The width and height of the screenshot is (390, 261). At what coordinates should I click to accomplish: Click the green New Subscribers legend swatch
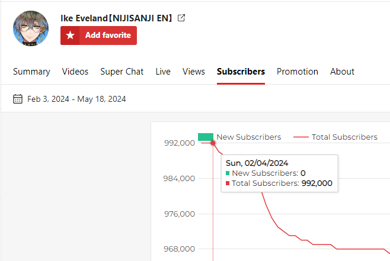[x=206, y=137]
